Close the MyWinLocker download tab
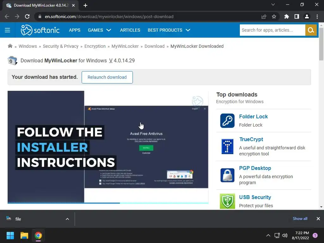Image resolution: width=324 pixels, height=243 pixels. coord(73,5)
